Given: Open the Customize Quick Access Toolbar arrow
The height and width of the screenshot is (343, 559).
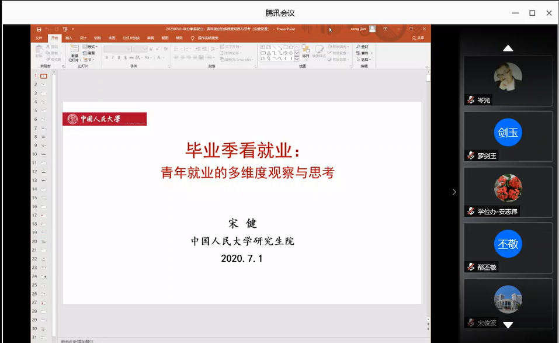Looking at the screenshot, I should pos(73,29).
